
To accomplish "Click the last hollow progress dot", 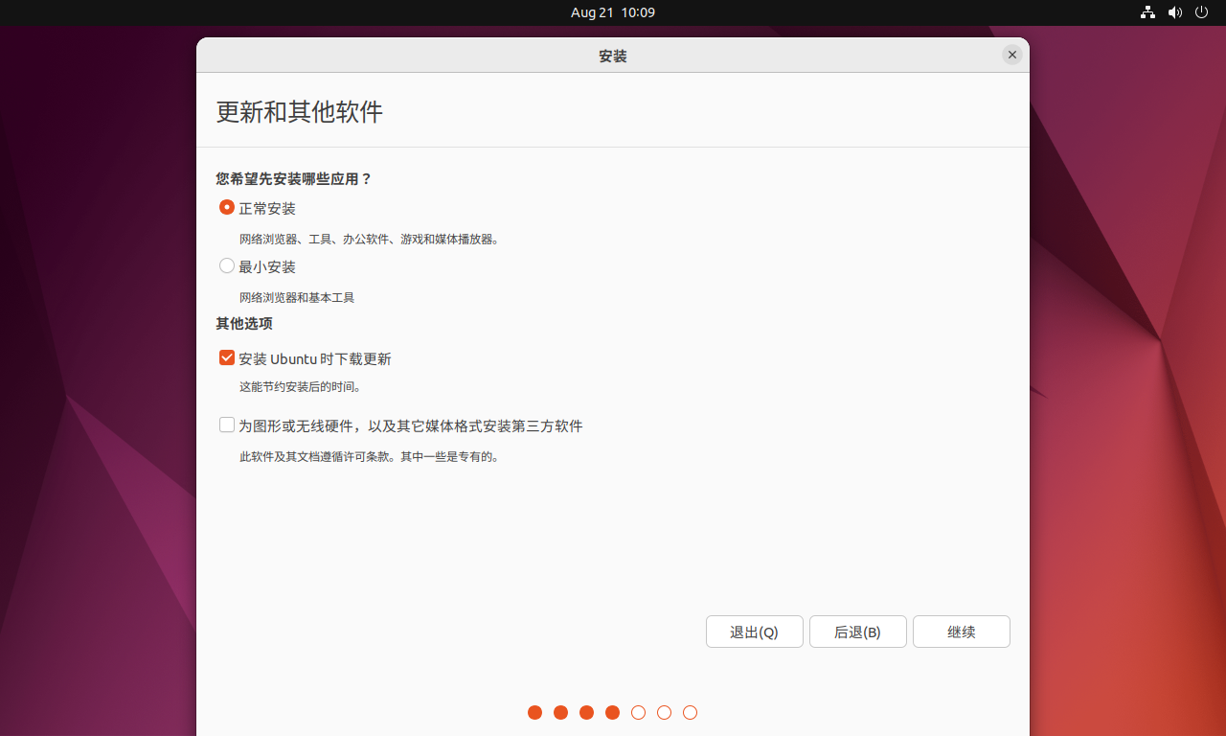I will tap(690, 712).
